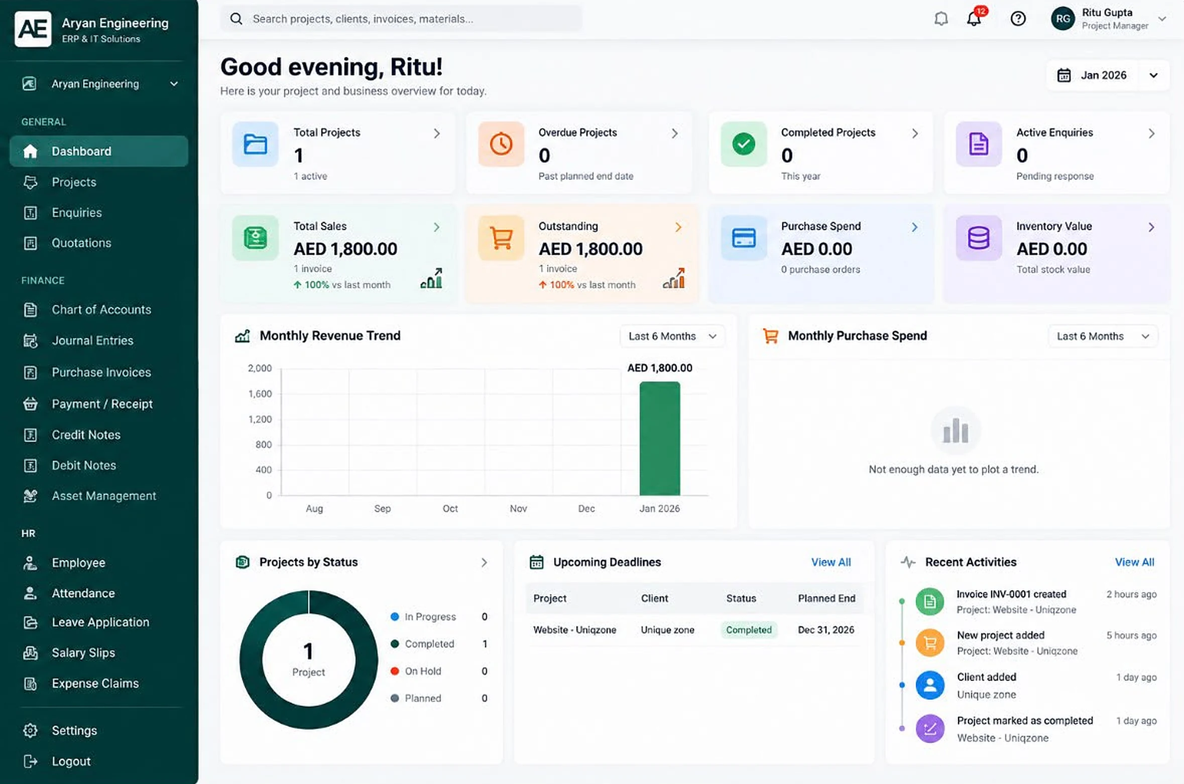Click the Outstanding cart icon
Screen dimensions: 1184x784
pos(501,238)
